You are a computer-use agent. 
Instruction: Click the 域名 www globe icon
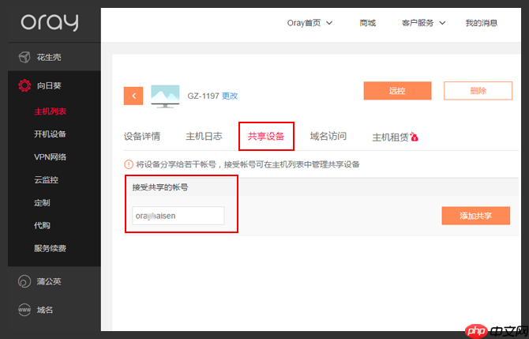coord(24,310)
